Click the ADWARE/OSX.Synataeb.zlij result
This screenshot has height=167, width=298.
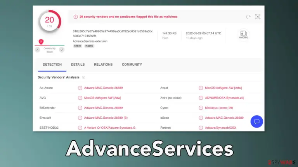click(224, 98)
